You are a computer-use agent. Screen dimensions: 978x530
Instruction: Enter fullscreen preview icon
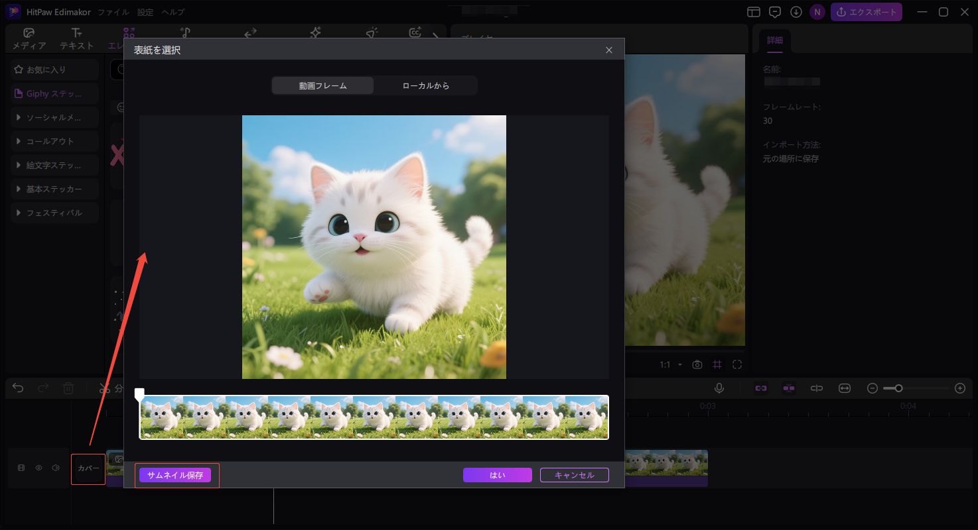click(737, 364)
